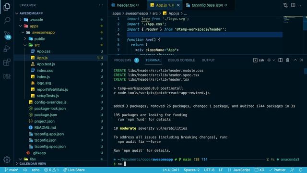Split the terminal pane
Screen dimensions: 307x173
pos(280,60)
